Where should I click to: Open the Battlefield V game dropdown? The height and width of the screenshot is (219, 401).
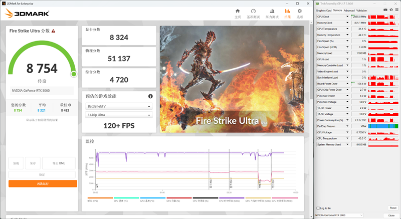tap(119, 106)
